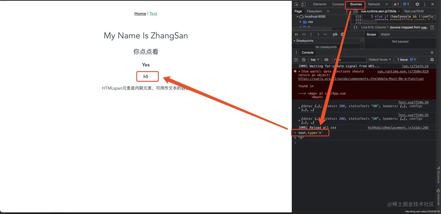This screenshot has width=441, height=214.
Task: Click Home navigation link on page
Action: pos(140,14)
